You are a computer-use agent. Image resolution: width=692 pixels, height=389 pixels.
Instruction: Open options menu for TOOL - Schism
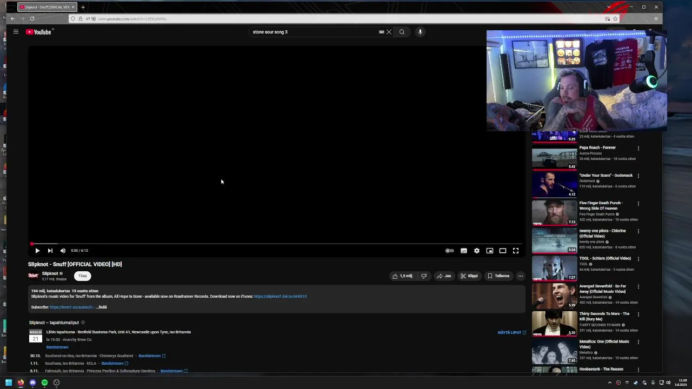tap(638, 259)
